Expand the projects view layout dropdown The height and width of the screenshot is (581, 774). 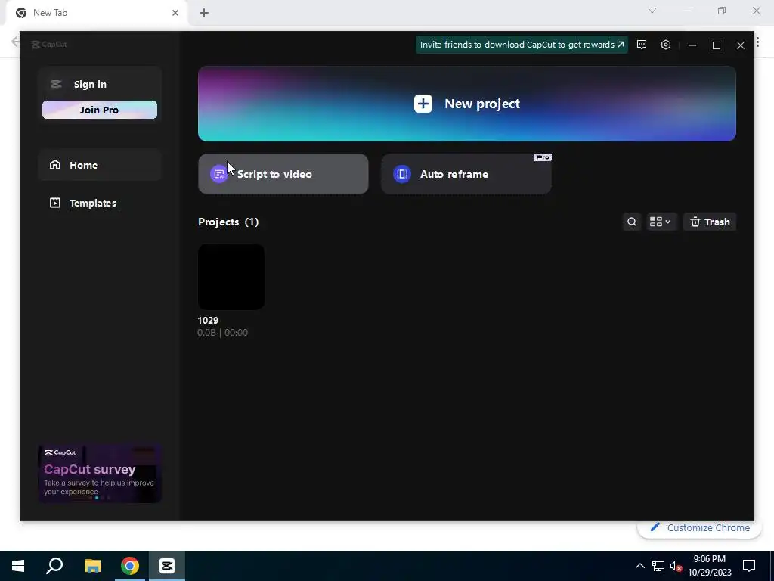tap(661, 222)
